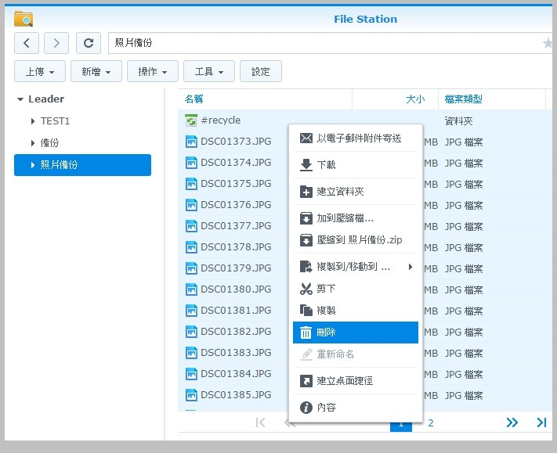This screenshot has width=557, height=453.
Task: Choose 下載 from the context menu
Action: (x=355, y=165)
